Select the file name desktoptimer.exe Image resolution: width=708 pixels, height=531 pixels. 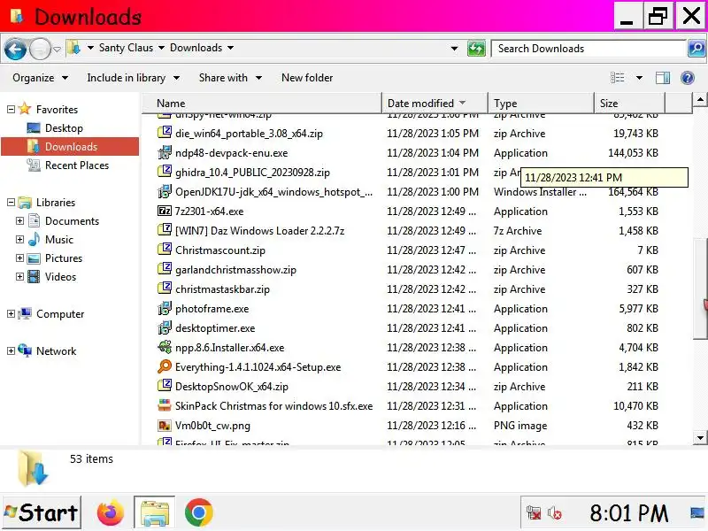[x=215, y=328]
